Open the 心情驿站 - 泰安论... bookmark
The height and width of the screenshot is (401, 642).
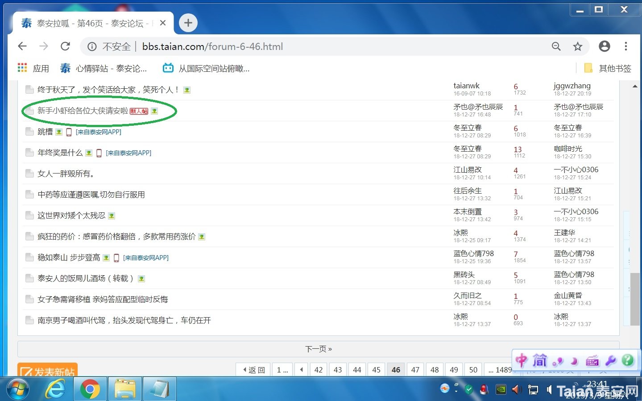pos(104,68)
